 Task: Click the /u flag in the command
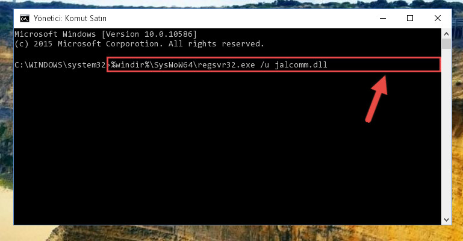pyautogui.click(x=264, y=64)
